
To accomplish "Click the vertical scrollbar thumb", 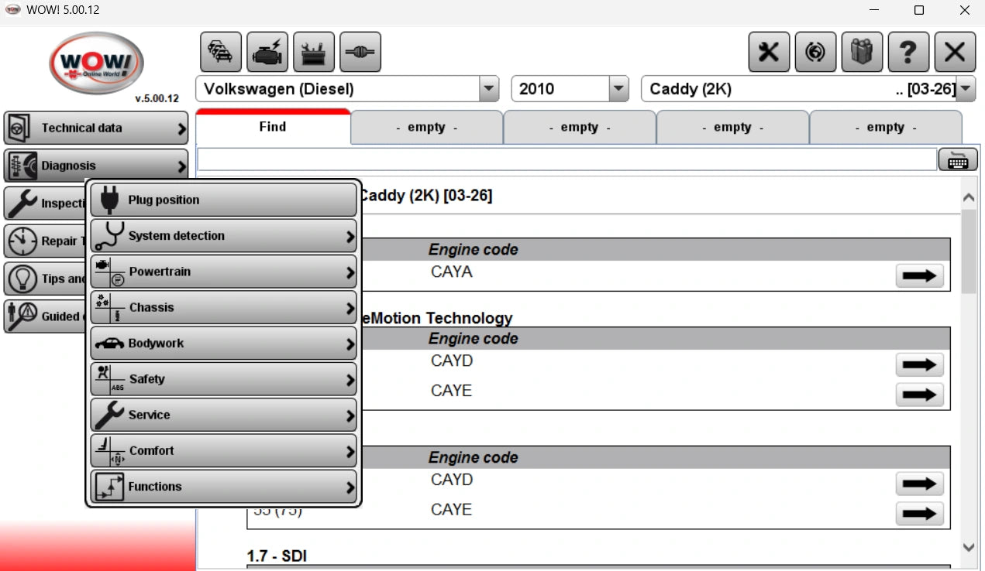I will tap(969, 251).
